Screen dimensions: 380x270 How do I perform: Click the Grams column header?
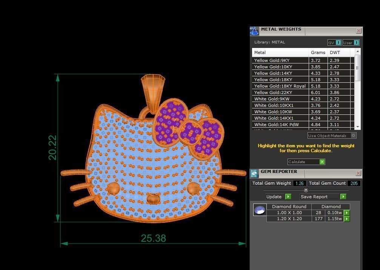coord(318,52)
